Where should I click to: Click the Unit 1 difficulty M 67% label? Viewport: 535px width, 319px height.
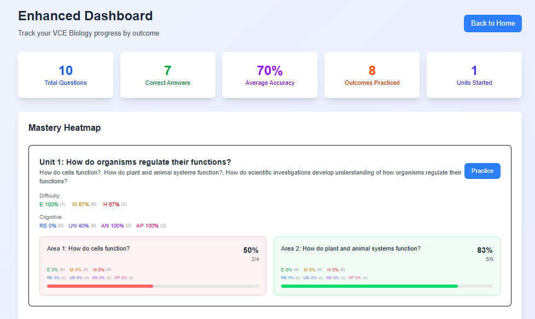[81, 205]
